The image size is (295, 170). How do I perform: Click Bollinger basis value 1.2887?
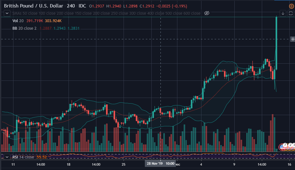click(x=46, y=28)
